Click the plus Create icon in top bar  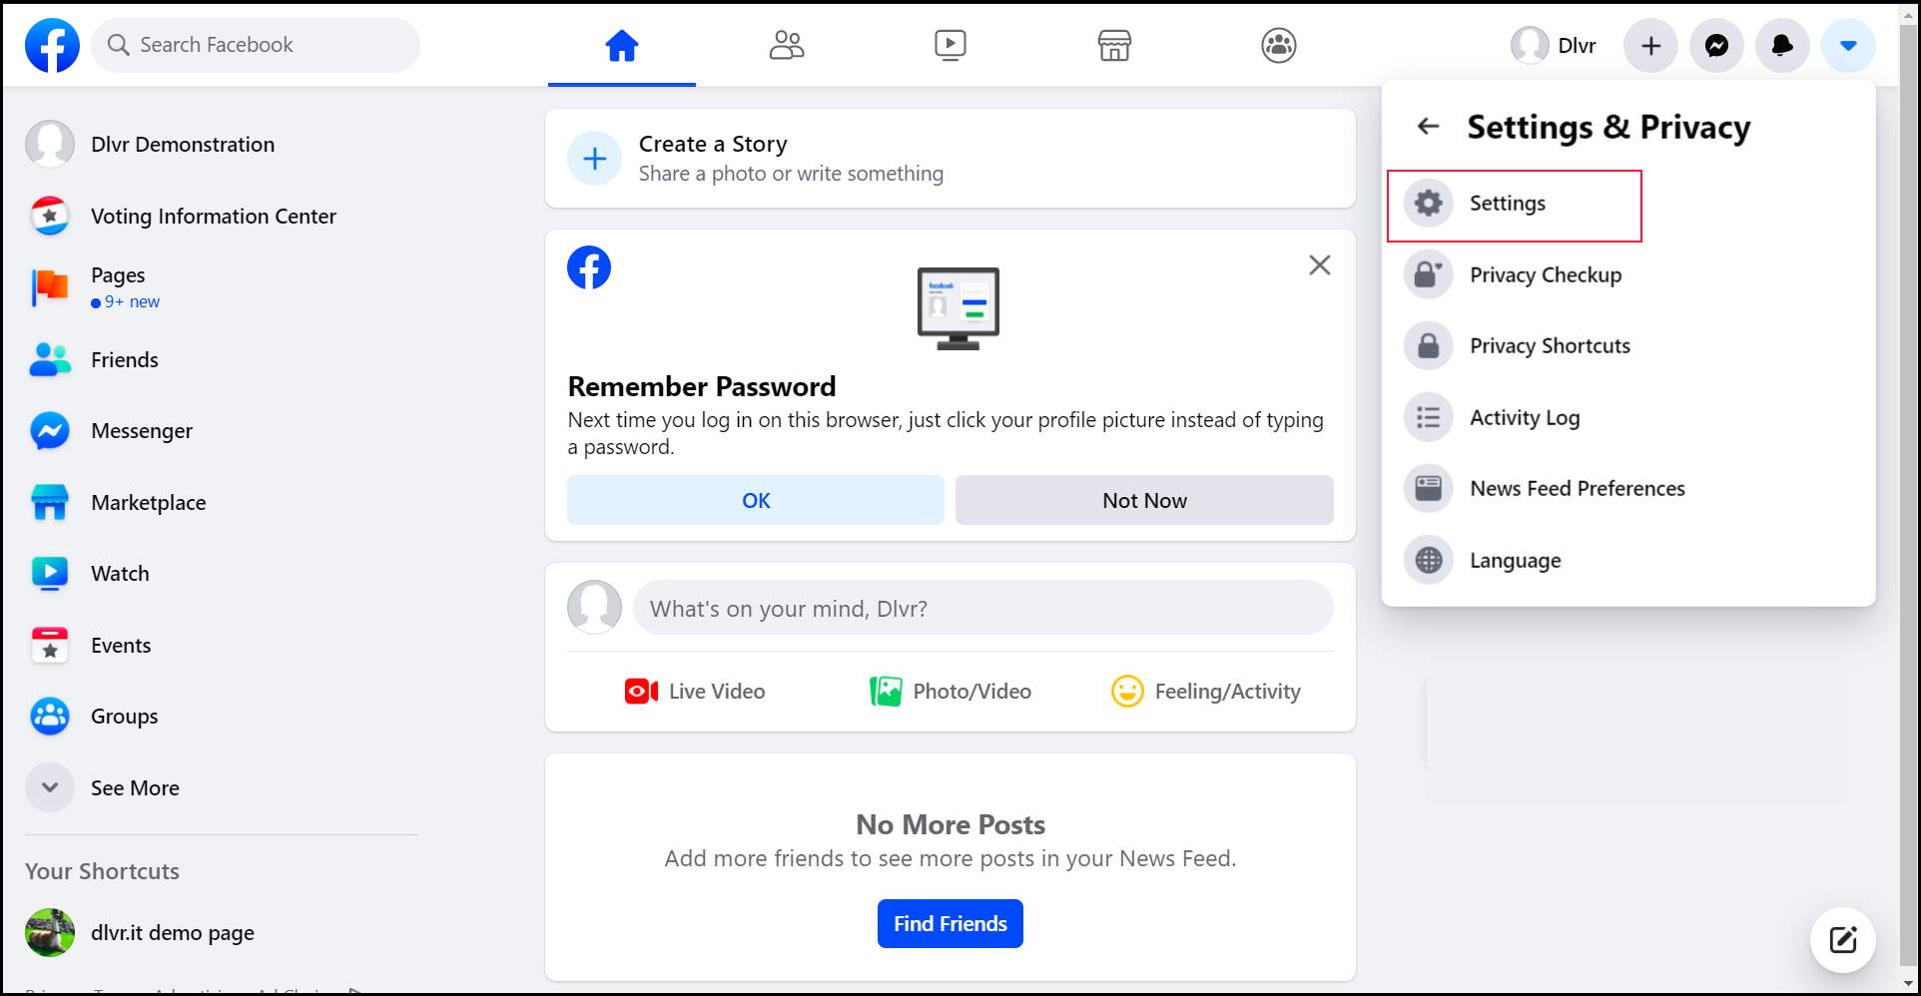point(1651,45)
